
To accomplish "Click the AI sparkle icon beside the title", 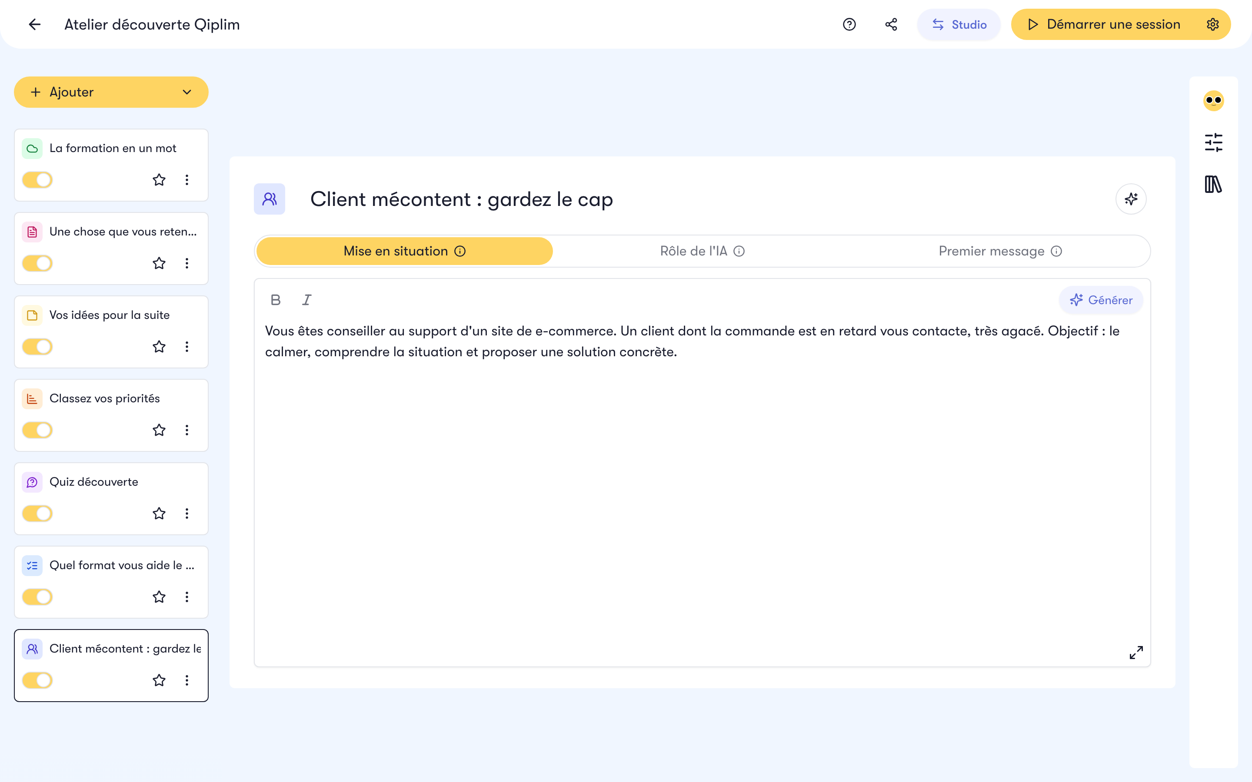I will [1131, 199].
